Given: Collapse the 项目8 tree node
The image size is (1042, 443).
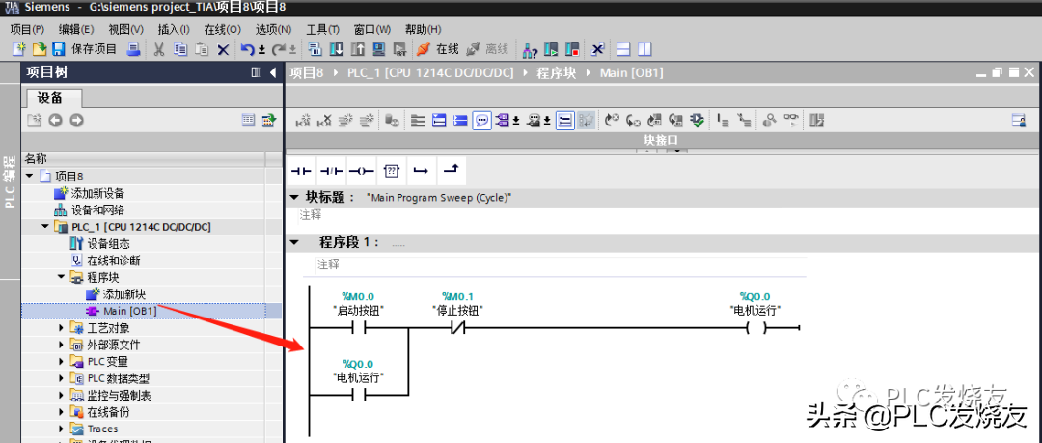Looking at the screenshot, I should tap(29, 177).
